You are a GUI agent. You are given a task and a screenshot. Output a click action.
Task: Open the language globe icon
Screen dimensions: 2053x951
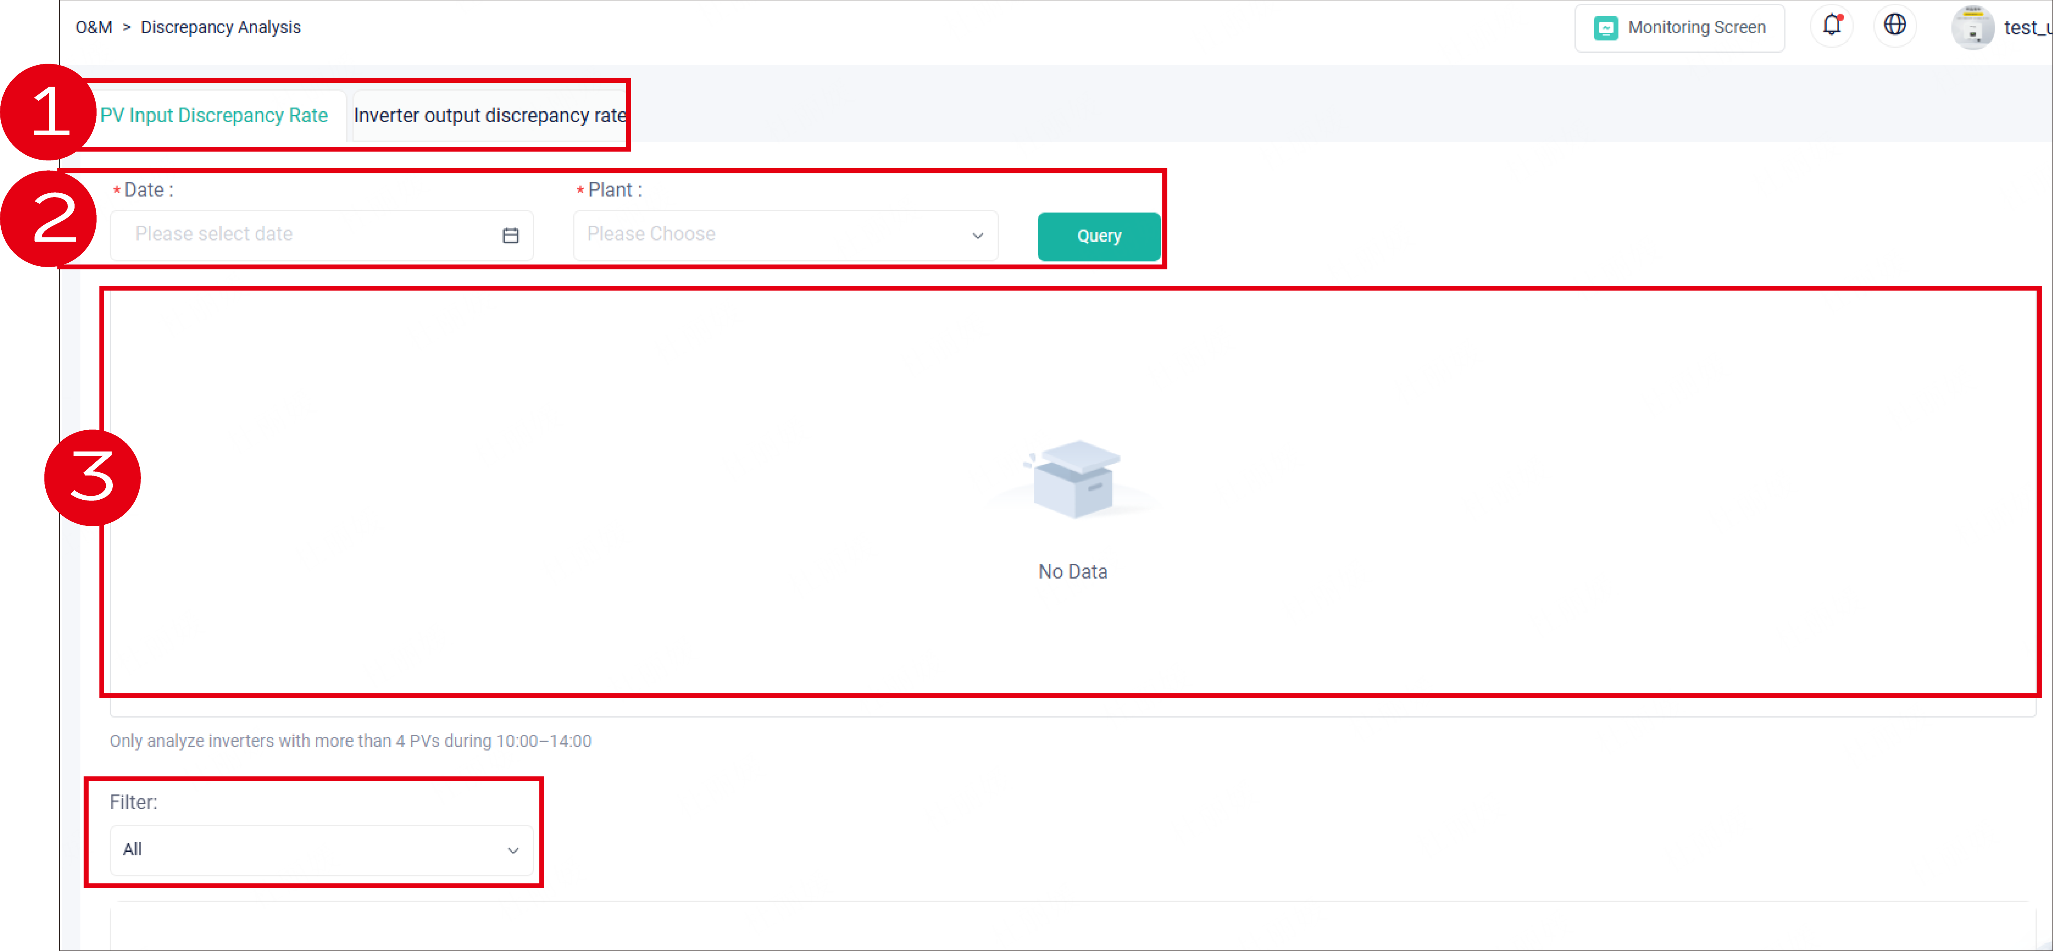tap(1895, 25)
